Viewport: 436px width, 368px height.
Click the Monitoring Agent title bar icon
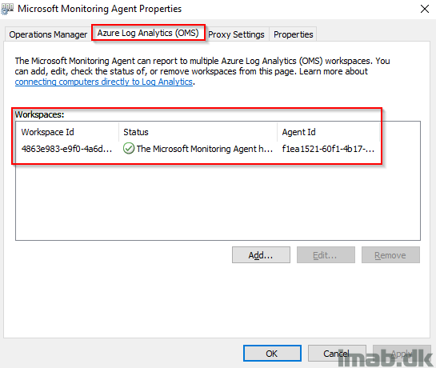(7, 9)
